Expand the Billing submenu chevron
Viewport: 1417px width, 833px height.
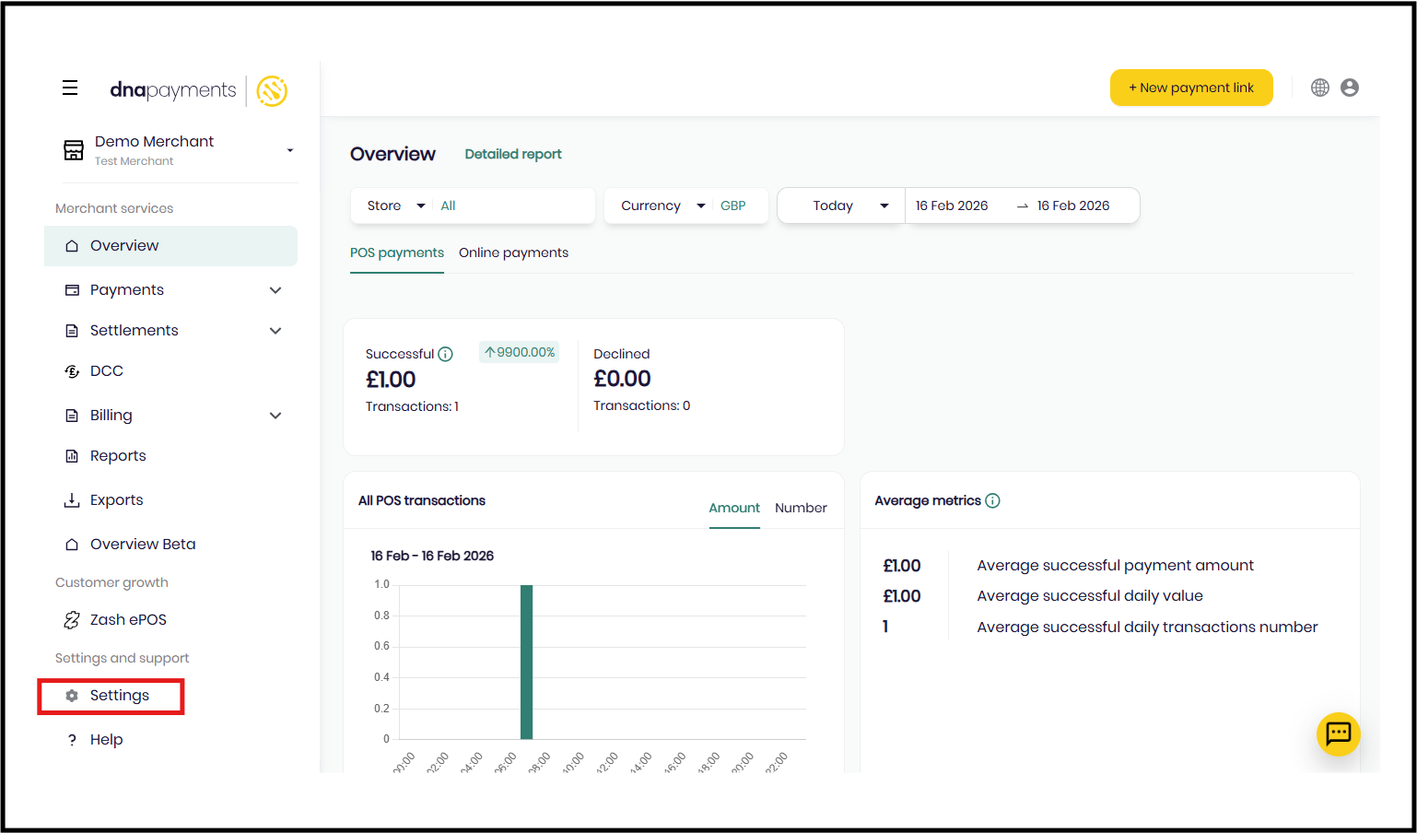point(275,416)
